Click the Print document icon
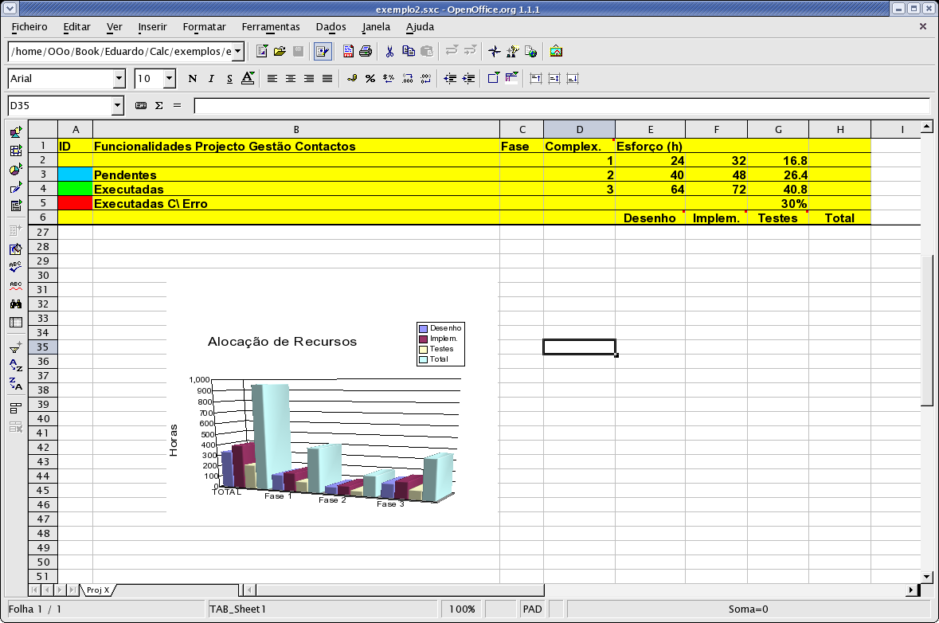This screenshot has height=623, width=939. pos(366,52)
